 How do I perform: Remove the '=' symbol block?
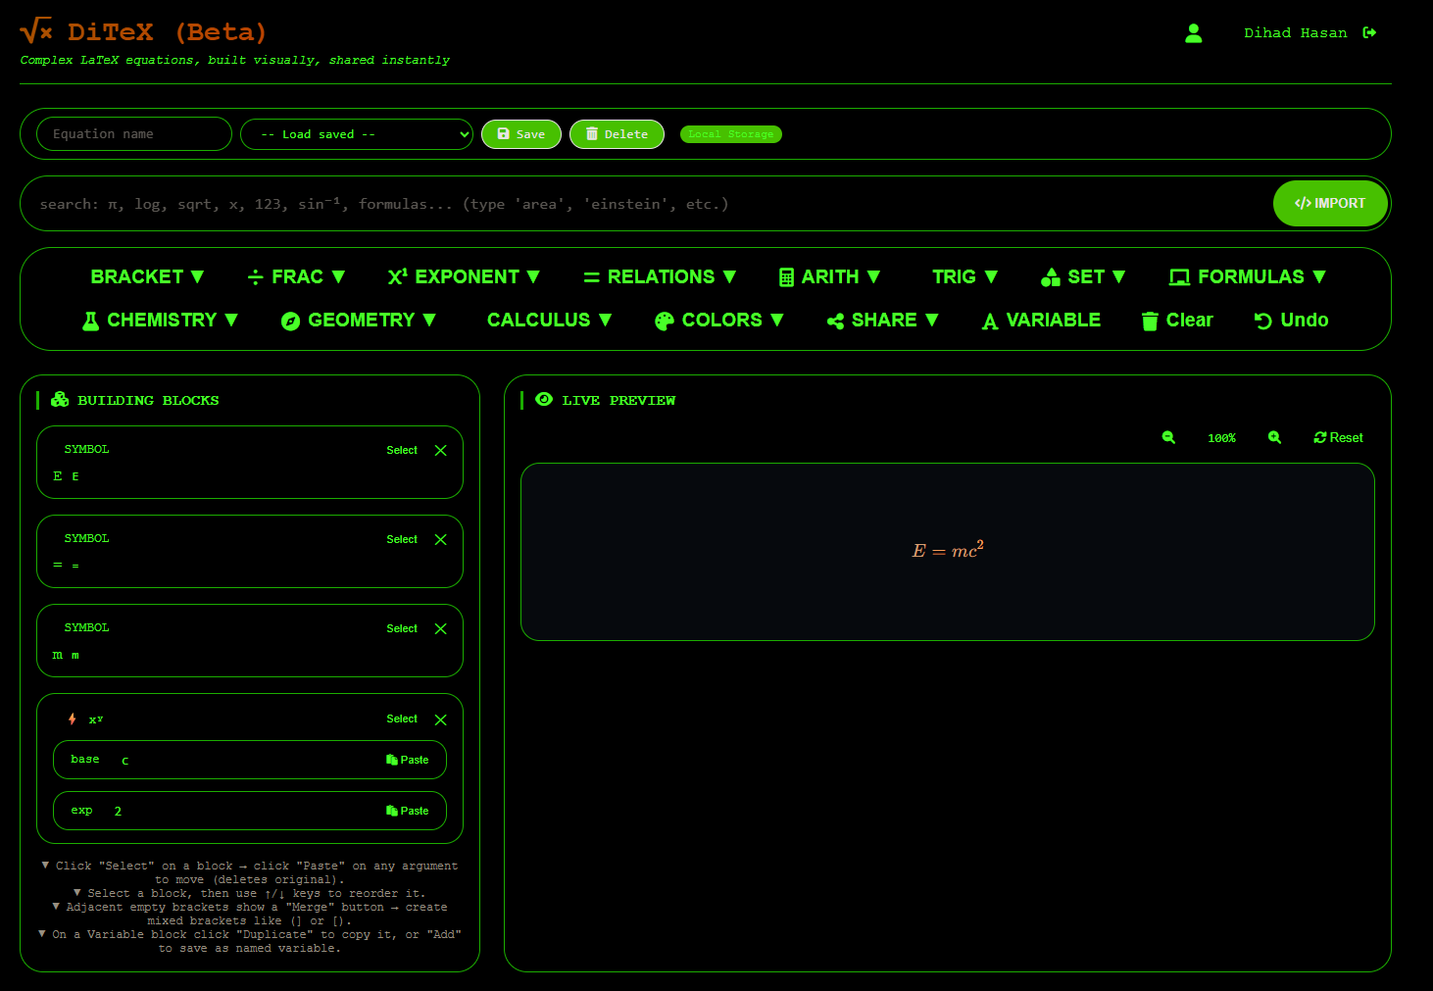[440, 539]
